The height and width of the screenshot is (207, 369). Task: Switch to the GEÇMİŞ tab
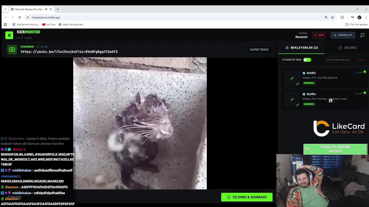click(347, 48)
